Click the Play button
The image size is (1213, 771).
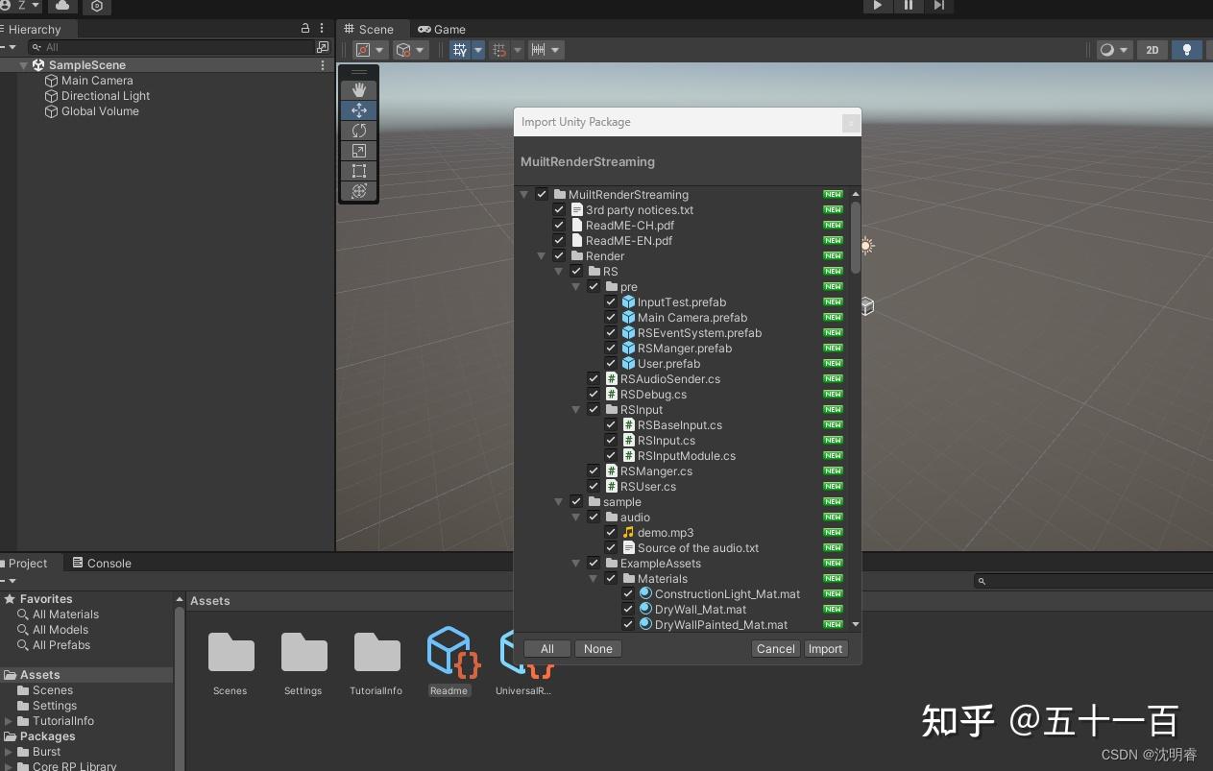[877, 6]
